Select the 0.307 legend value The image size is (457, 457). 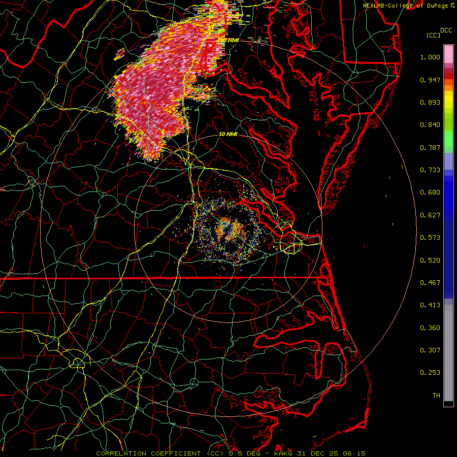click(x=430, y=350)
